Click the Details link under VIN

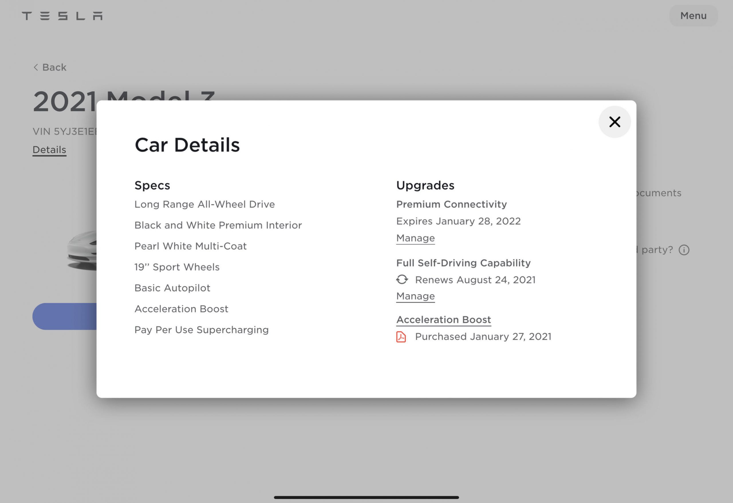(x=49, y=150)
